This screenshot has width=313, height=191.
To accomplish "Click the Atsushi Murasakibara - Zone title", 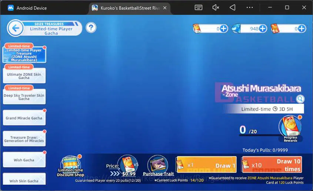I will click(261, 90).
